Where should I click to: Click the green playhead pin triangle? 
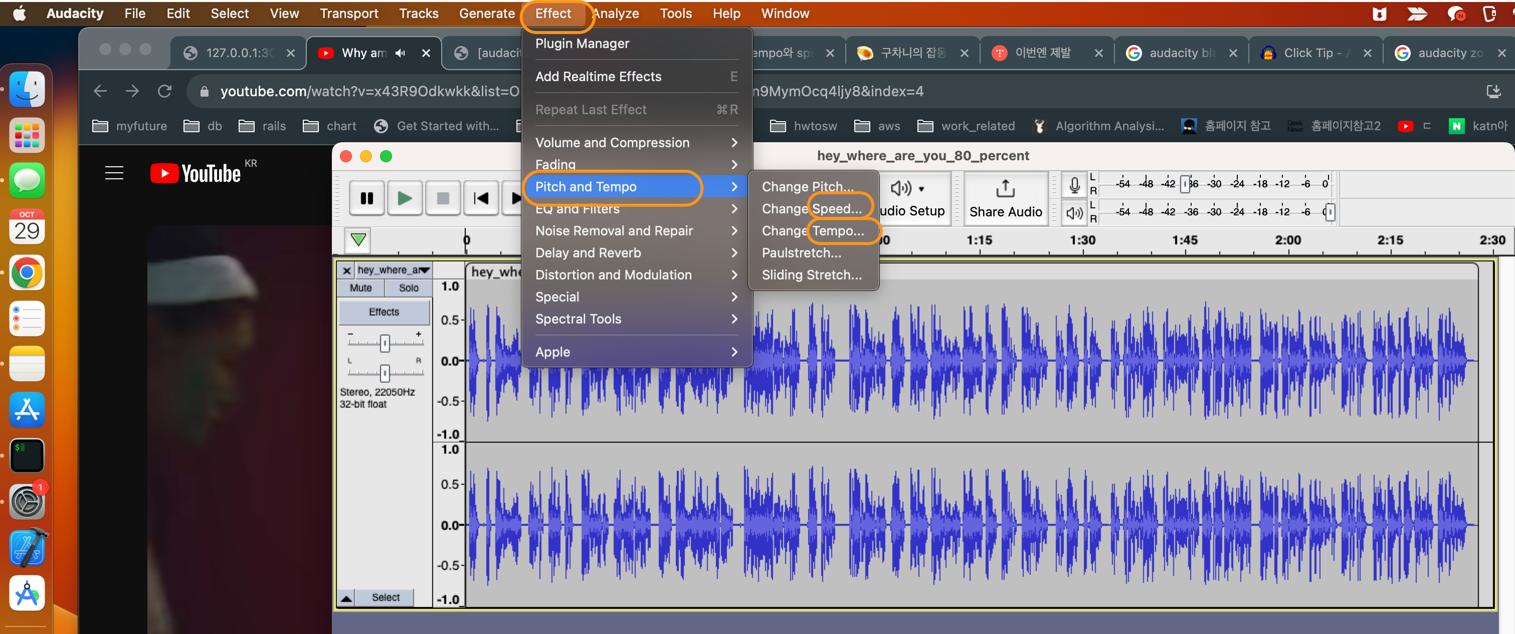coord(358,240)
